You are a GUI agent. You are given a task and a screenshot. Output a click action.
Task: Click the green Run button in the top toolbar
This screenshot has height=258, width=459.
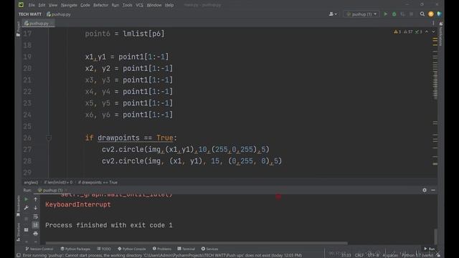click(x=386, y=14)
